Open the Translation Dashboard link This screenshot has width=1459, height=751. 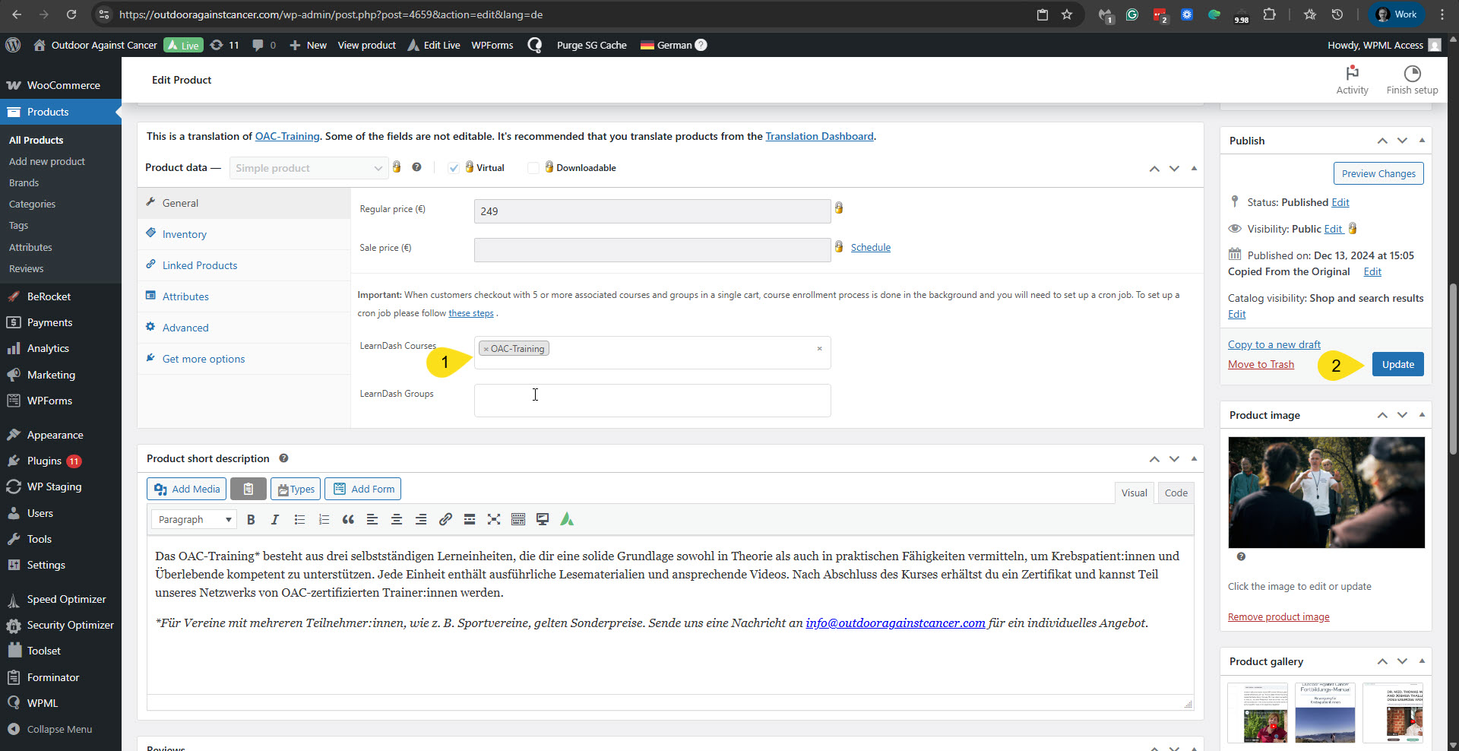pyautogui.click(x=819, y=136)
